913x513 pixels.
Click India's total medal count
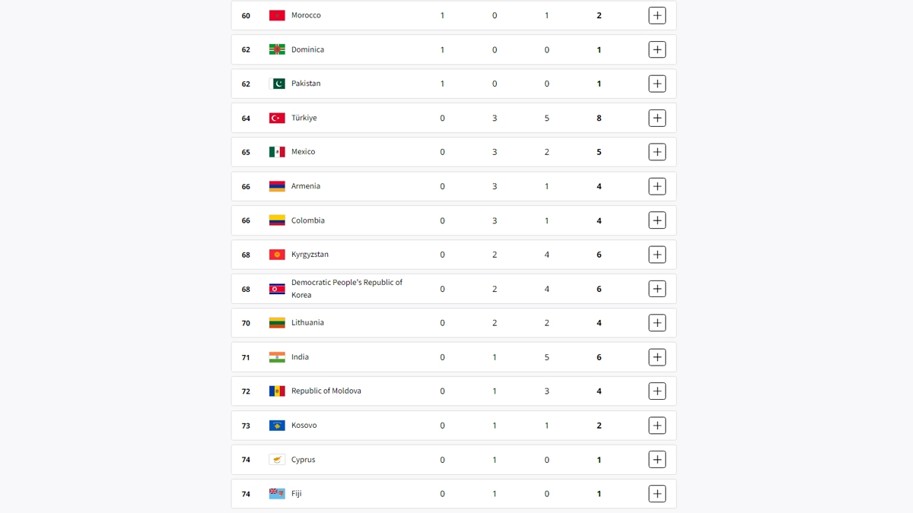click(x=599, y=357)
